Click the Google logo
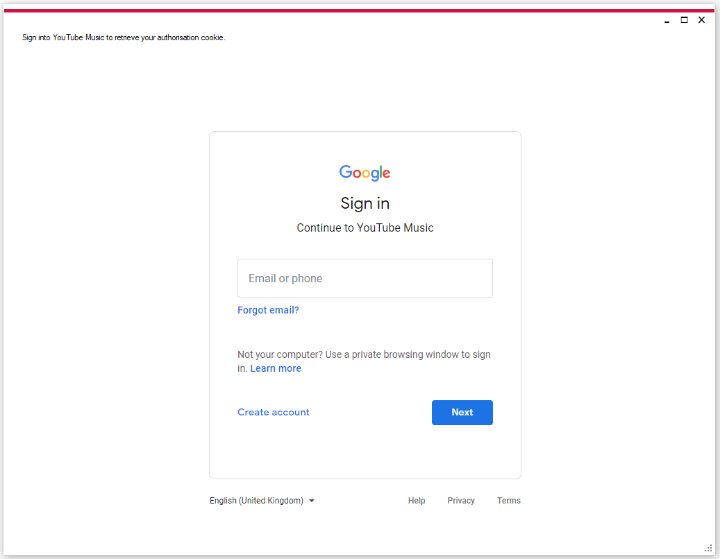Screen dimensions: 720x559 click(365, 173)
